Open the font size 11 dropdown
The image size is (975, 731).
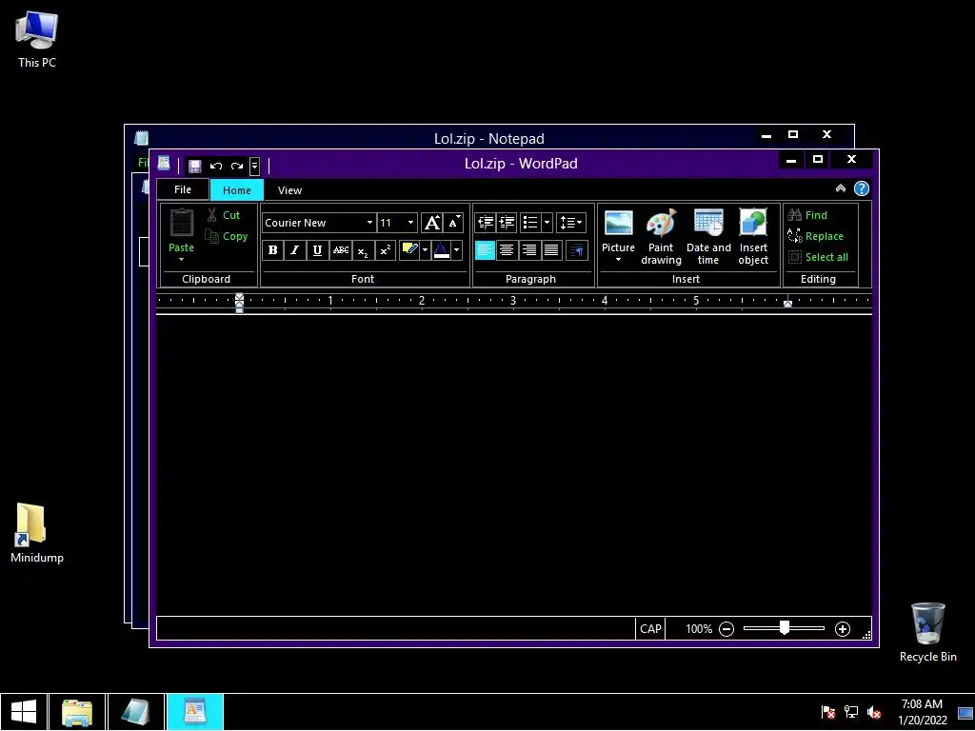[x=410, y=223]
